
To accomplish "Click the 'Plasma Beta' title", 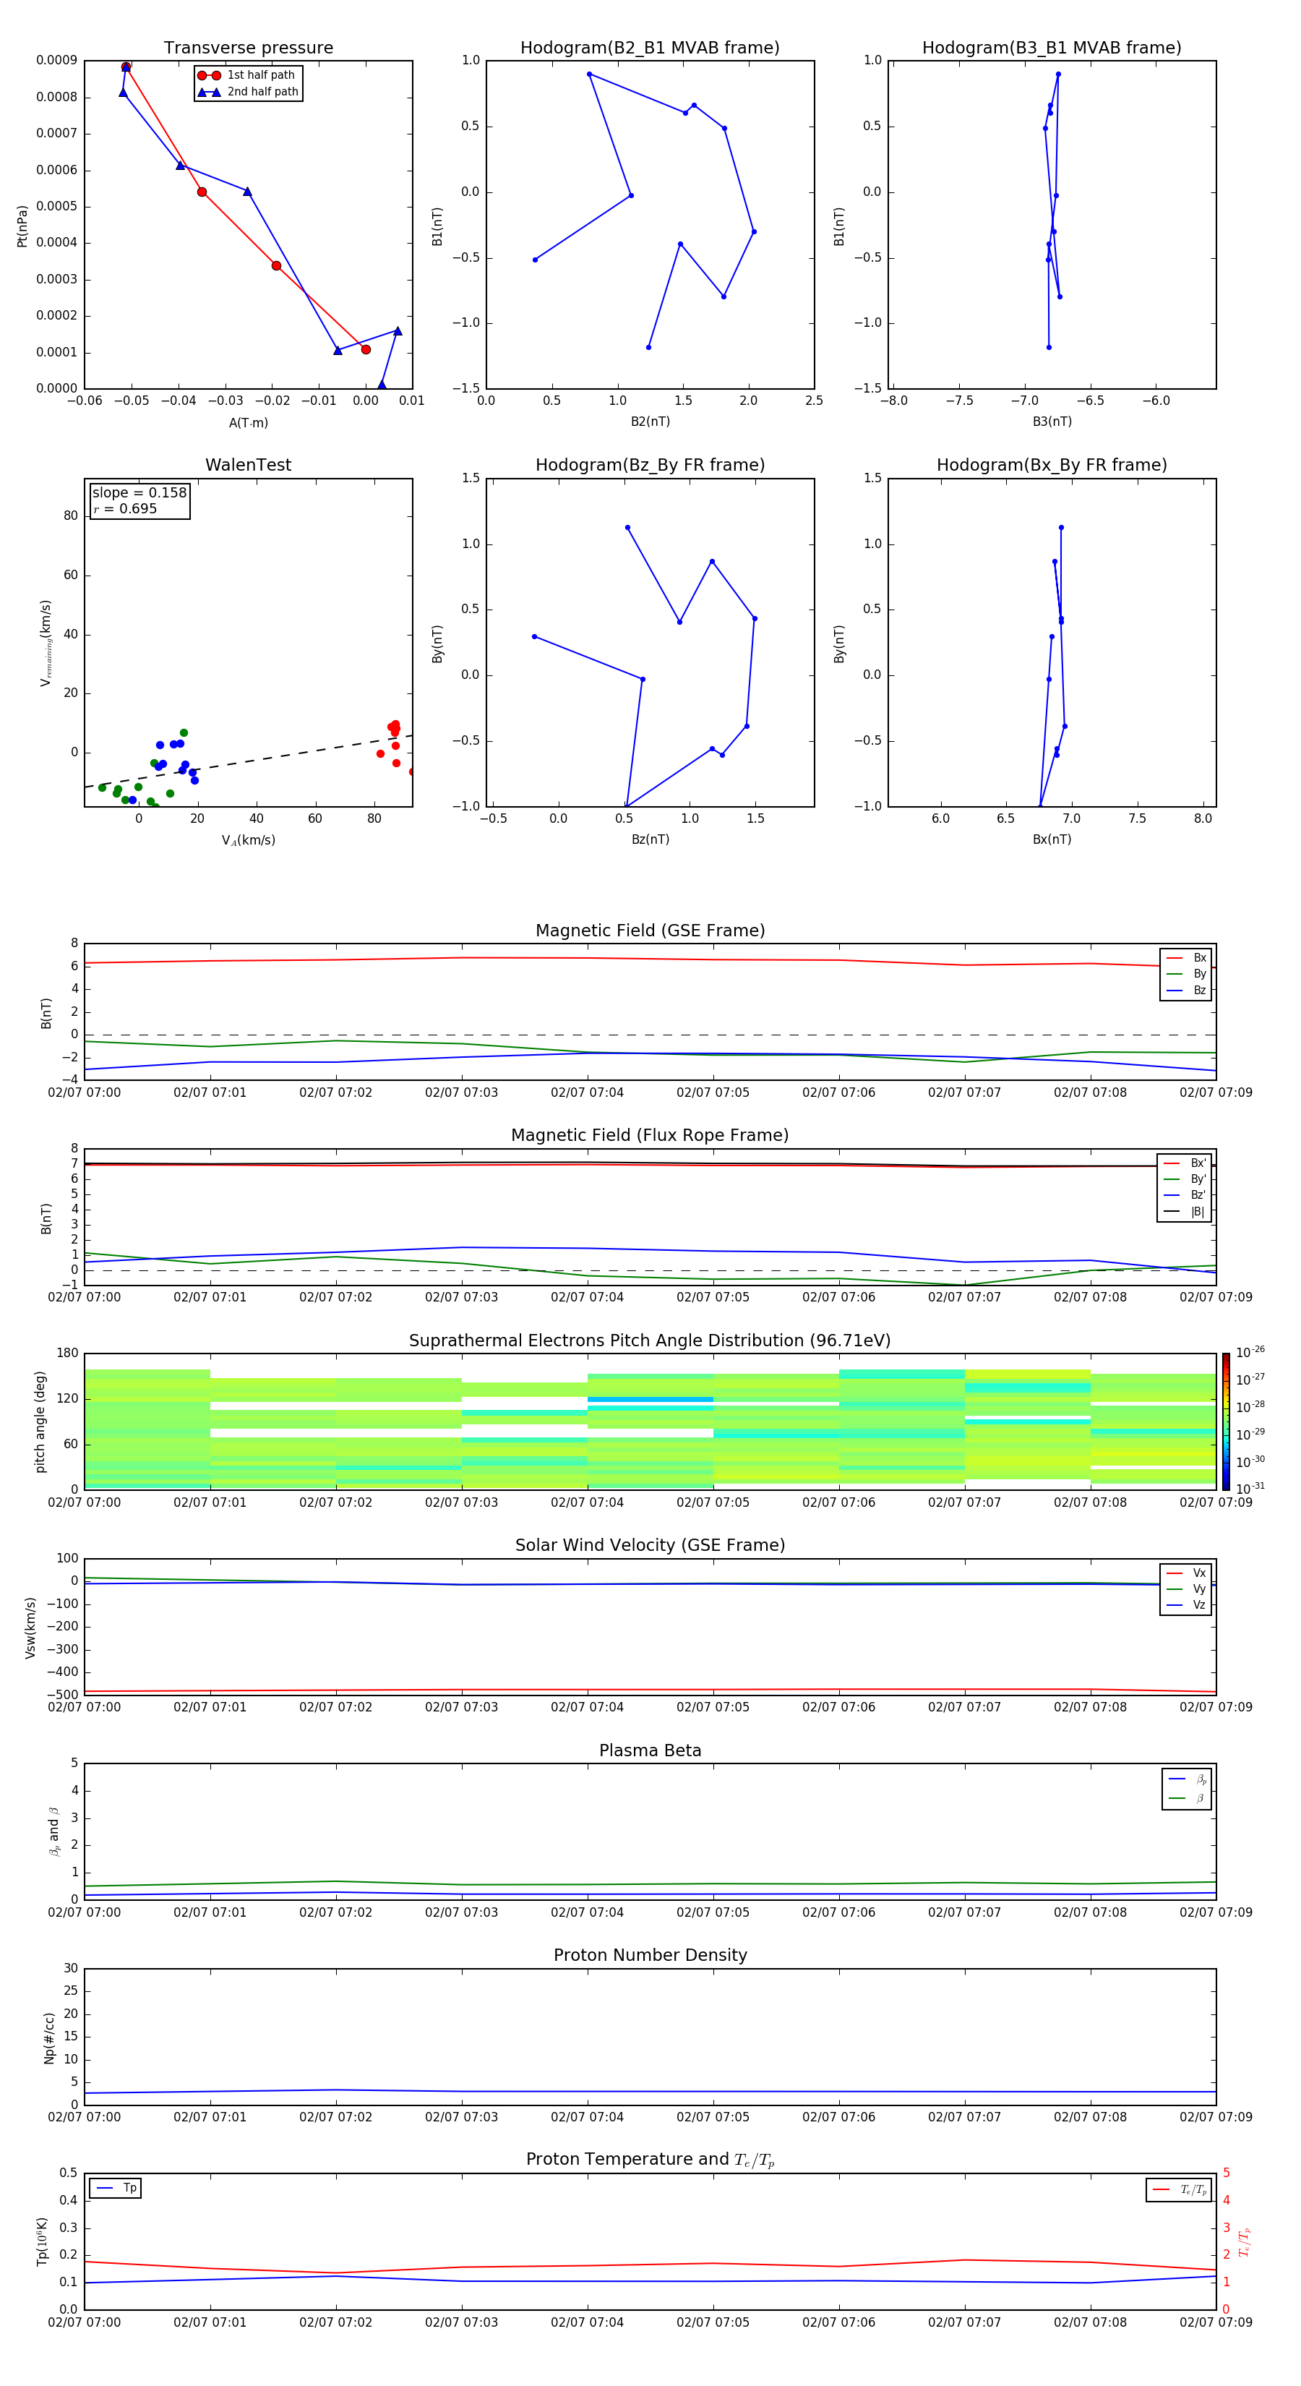I will [x=650, y=1750].
